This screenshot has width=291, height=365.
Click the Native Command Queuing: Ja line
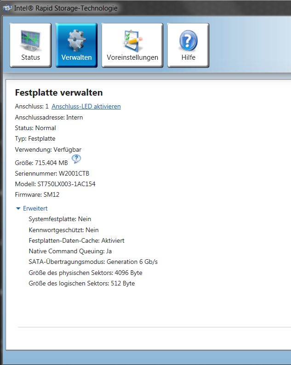pos(70,251)
